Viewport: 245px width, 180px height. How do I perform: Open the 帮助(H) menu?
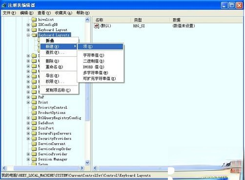(83, 13)
